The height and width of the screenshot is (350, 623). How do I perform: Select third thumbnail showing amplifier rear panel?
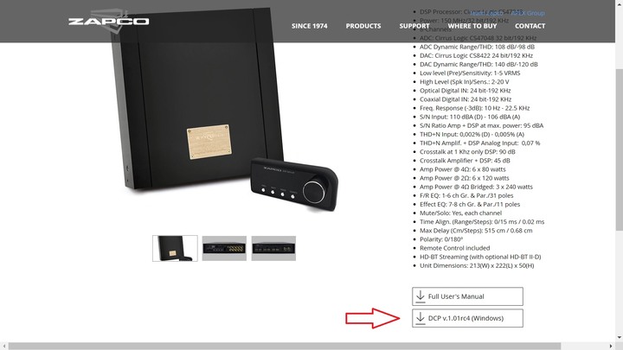click(273, 248)
